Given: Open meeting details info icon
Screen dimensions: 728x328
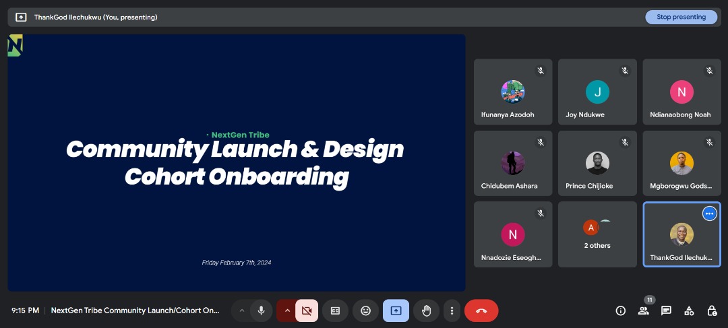Looking at the screenshot, I should pos(621,311).
